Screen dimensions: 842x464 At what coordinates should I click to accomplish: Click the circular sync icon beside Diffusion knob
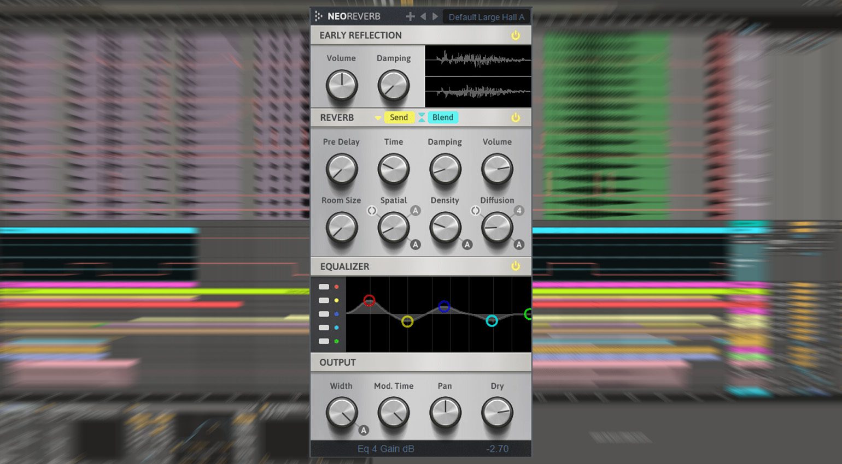(476, 211)
